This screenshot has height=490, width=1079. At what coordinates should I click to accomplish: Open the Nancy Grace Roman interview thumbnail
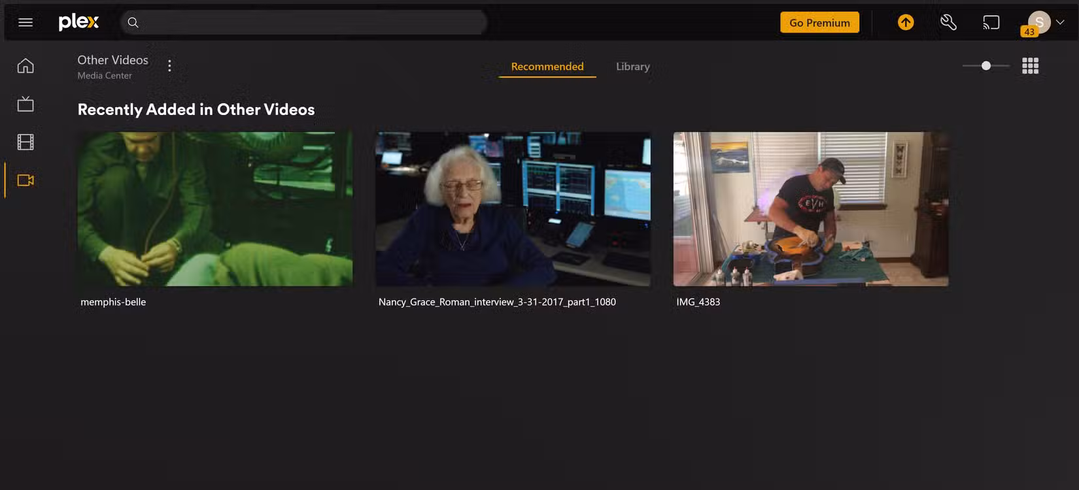pyautogui.click(x=513, y=209)
